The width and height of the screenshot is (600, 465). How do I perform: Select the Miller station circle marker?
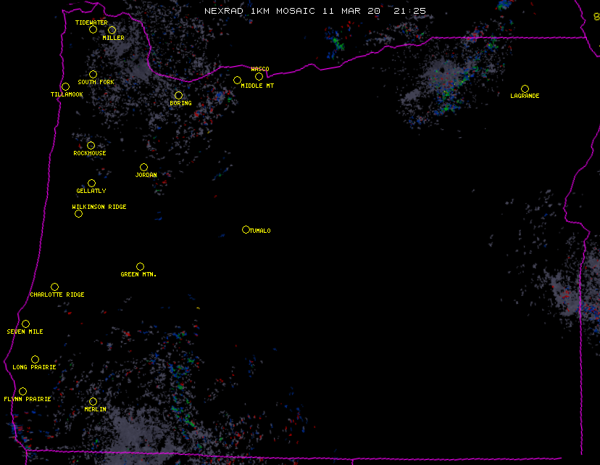(112, 30)
